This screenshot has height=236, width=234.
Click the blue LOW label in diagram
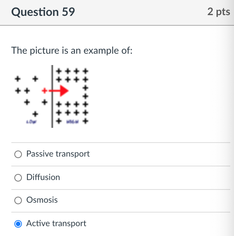point(31,122)
